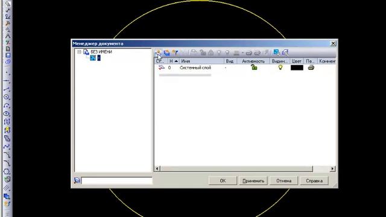Select the Auxiliary line tool in left toolbar
The width and height of the screenshot is (386, 217).
(x=7, y=81)
